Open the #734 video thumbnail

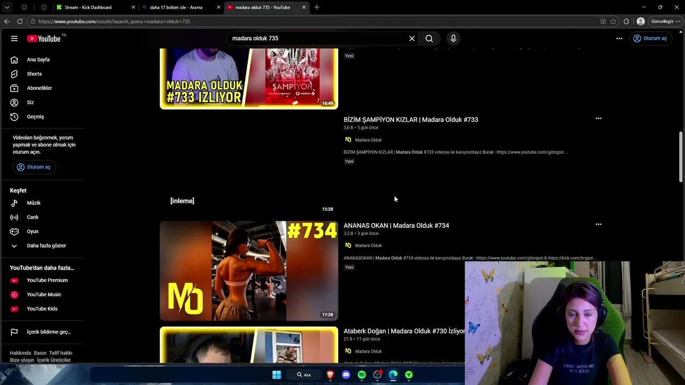[249, 271]
